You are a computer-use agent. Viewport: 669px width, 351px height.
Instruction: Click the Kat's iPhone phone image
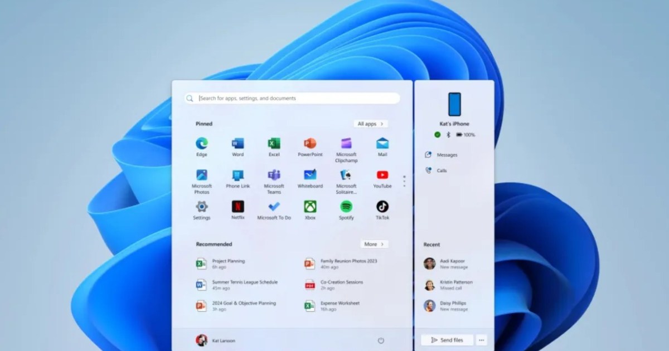point(454,104)
